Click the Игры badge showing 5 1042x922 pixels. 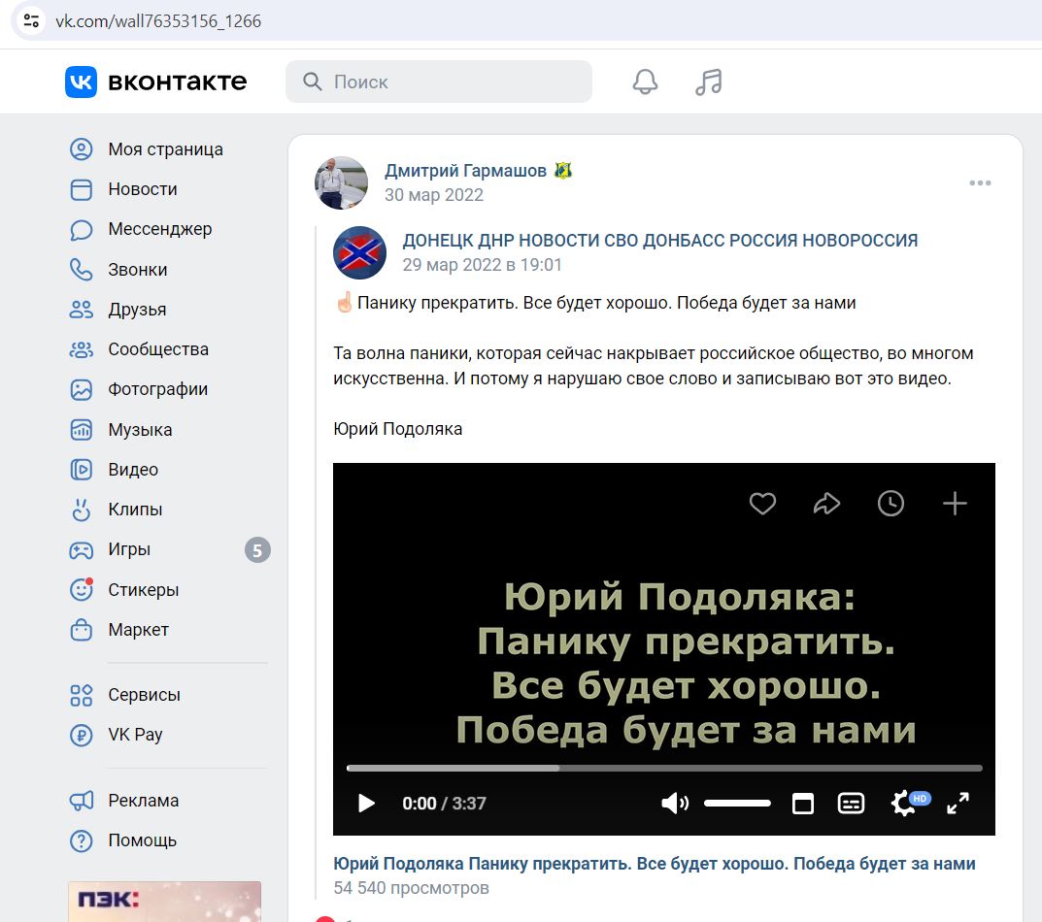[257, 550]
